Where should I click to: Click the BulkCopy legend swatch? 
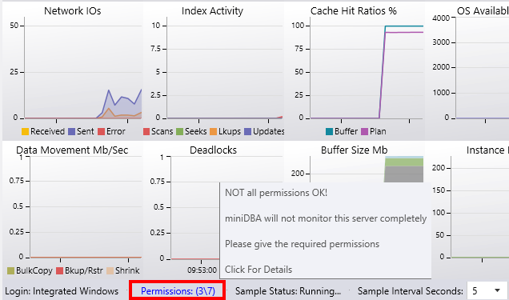[x=10, y=271]
